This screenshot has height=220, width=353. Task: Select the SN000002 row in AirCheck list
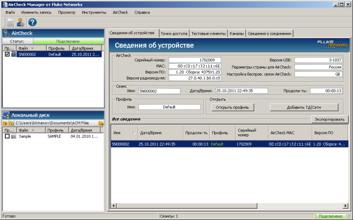click(52, 54)
